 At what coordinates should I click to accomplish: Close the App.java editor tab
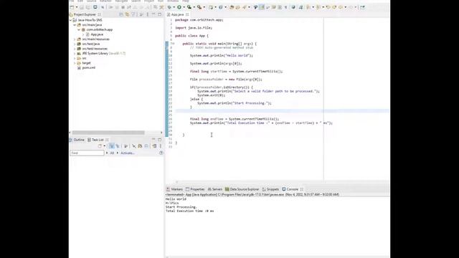click(187, 14)
